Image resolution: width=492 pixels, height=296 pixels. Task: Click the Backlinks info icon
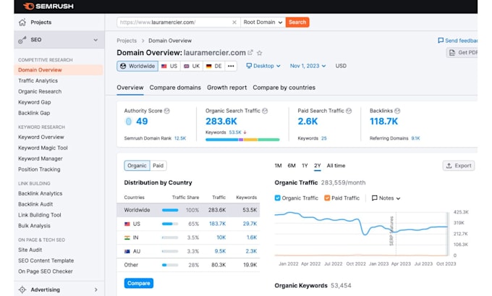tap(397, 111)
